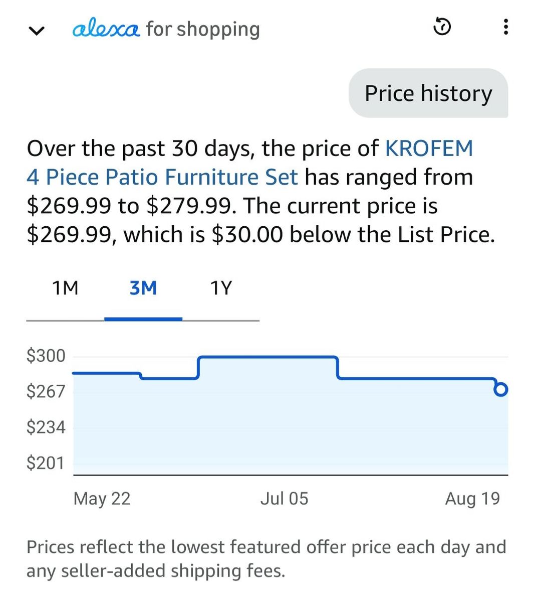This screenshot has height=602, width=534.
Task: Open the KROFEM 4 Piece Patio Furniture Set link
Action: click(249, 163)
